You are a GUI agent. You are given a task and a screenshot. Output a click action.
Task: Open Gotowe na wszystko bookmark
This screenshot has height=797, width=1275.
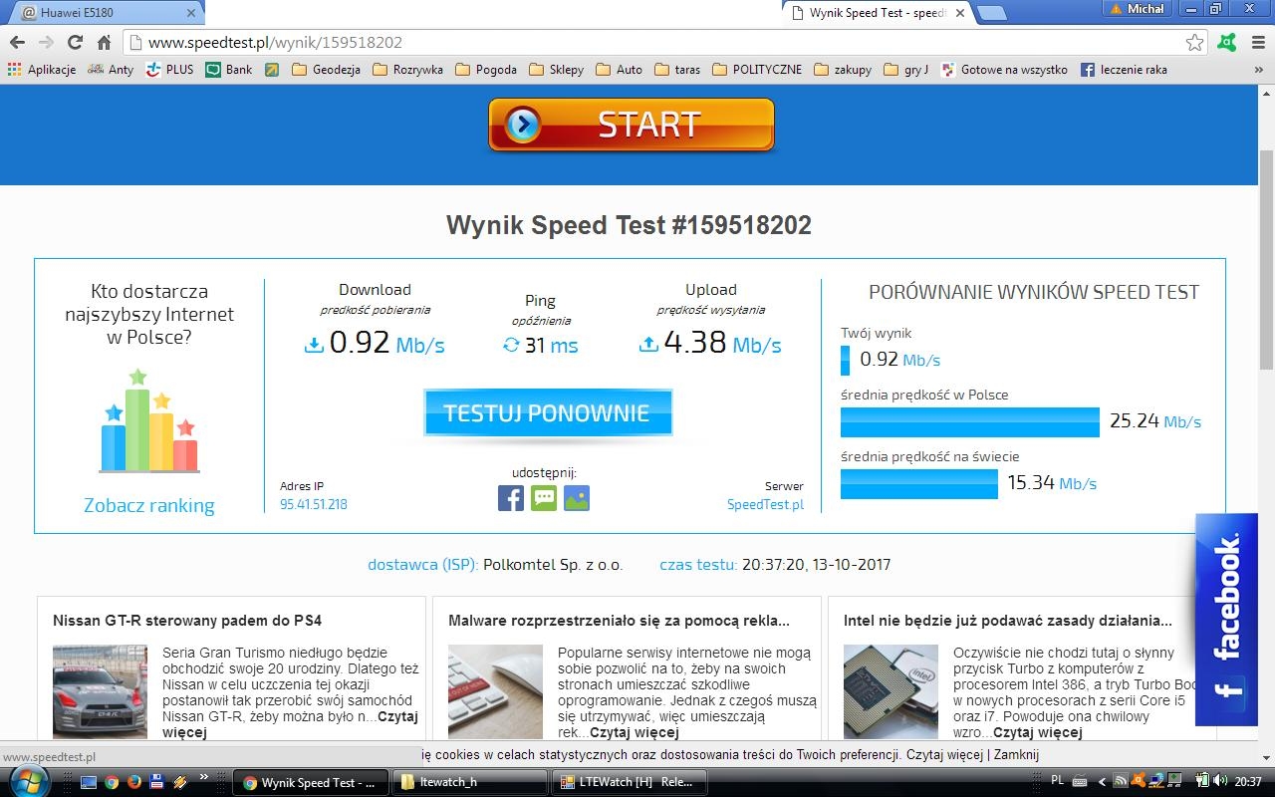(x=1003, y=70)
